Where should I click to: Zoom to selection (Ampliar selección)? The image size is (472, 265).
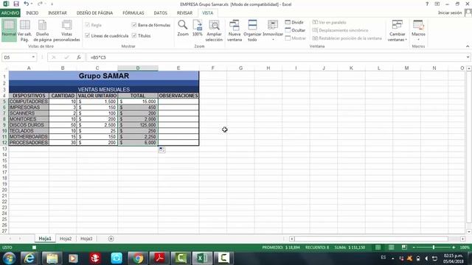click(214, 30)
